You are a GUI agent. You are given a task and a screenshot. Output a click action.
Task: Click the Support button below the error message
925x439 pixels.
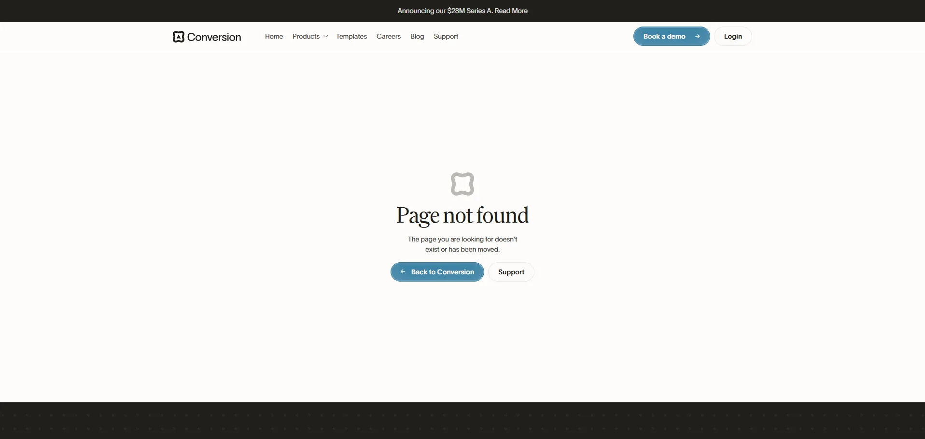tap(511, 272)
